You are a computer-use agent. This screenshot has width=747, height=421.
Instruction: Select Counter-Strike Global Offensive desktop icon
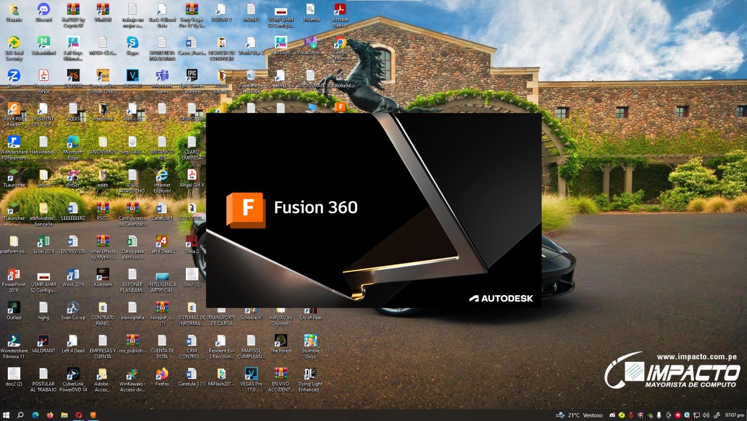[x=103, y=82]
